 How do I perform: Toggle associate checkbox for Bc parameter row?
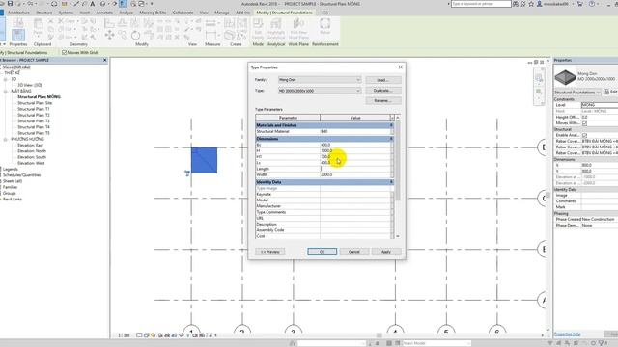(x=392, y=145)
